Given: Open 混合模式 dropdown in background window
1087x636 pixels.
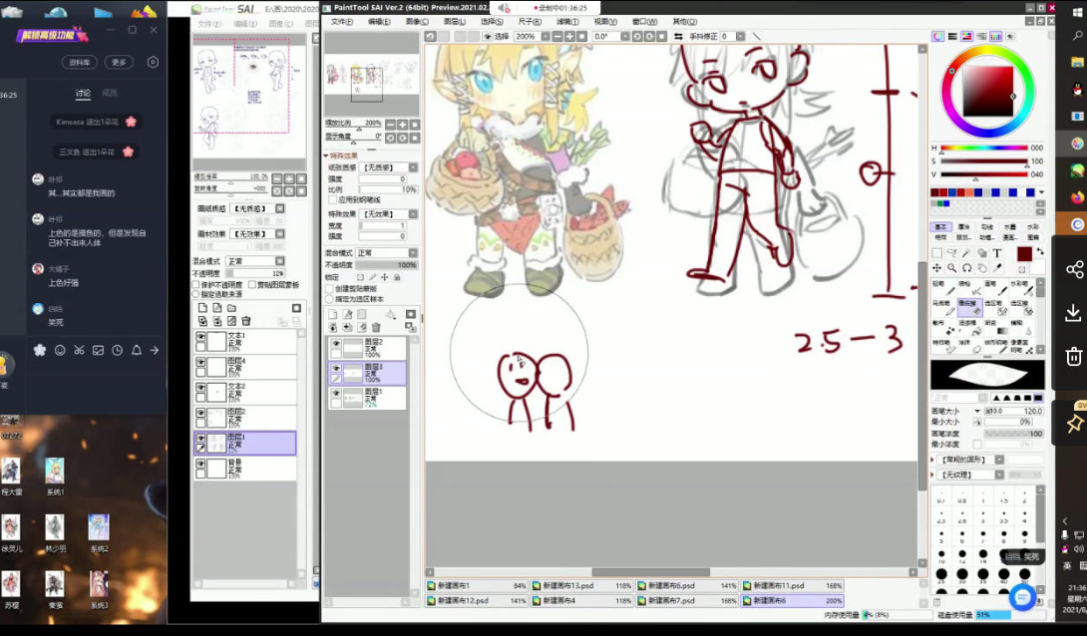Looking at the screenshot, I should [255, 261].
